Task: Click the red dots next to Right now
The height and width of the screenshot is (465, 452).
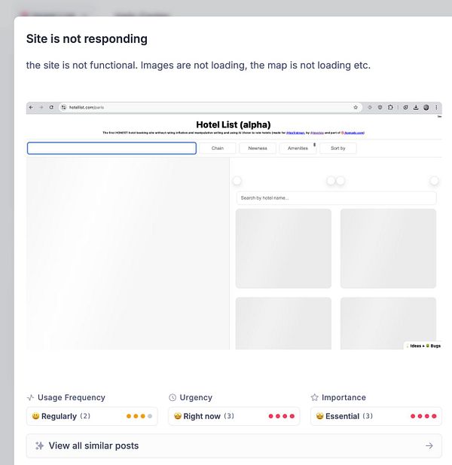Action: [x=281, y=416]
